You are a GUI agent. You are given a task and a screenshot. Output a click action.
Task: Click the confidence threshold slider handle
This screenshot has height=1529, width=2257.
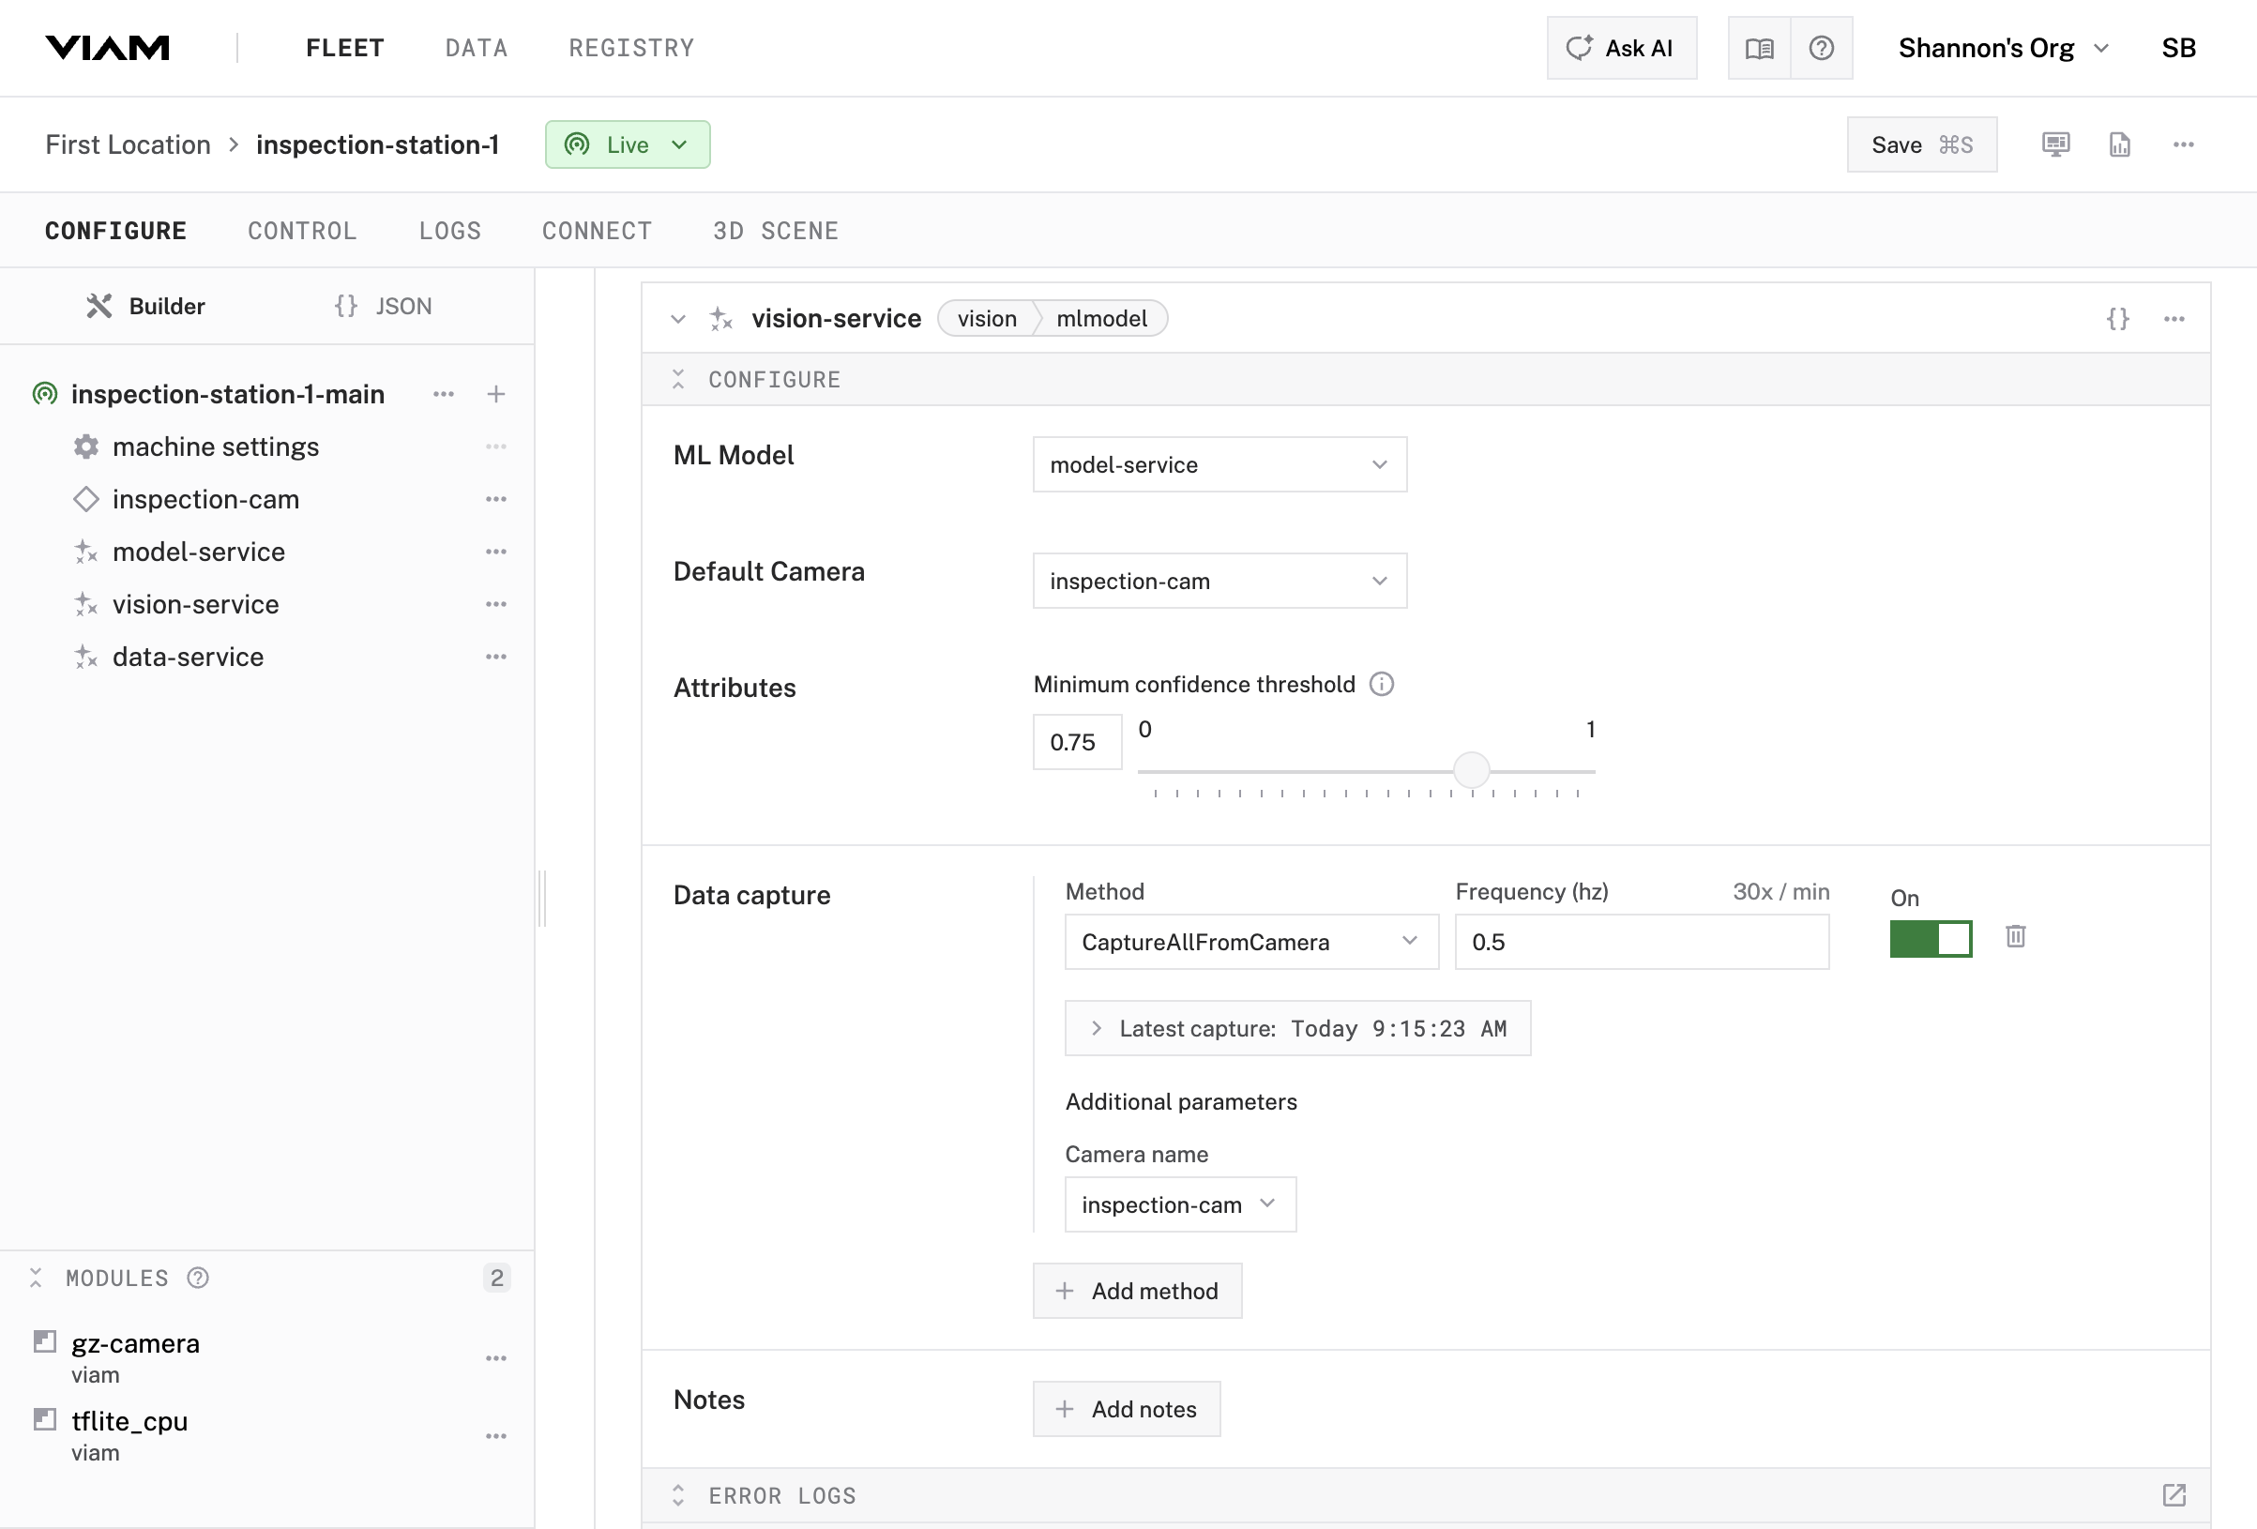(x=1471, y=770)
